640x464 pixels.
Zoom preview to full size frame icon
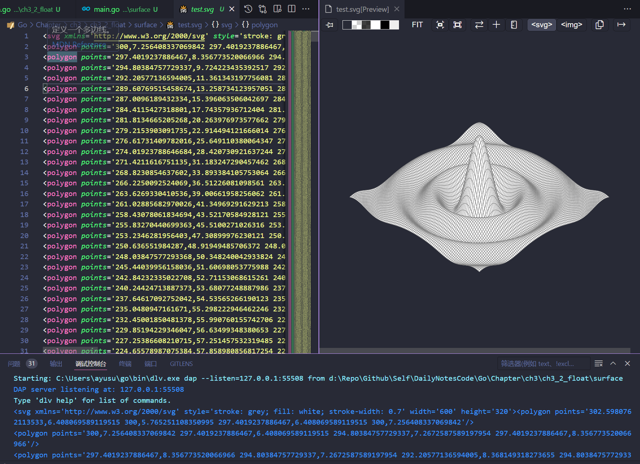click(458, 25)
